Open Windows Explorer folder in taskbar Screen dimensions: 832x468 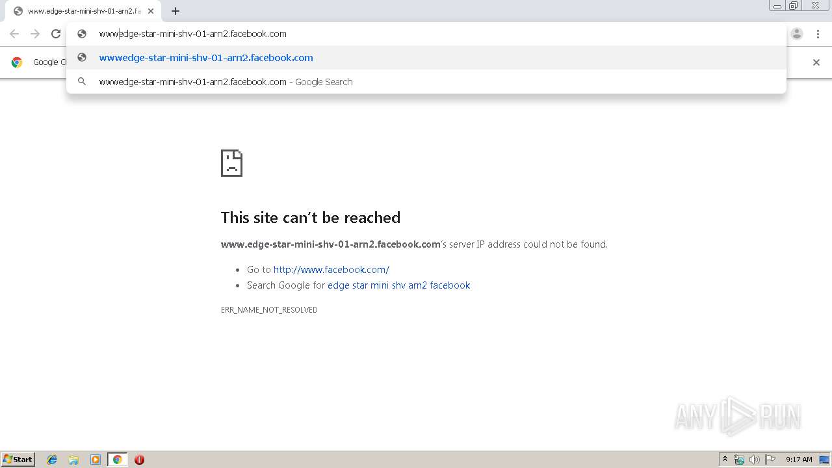pyautogui.click(x=73, y=460)
